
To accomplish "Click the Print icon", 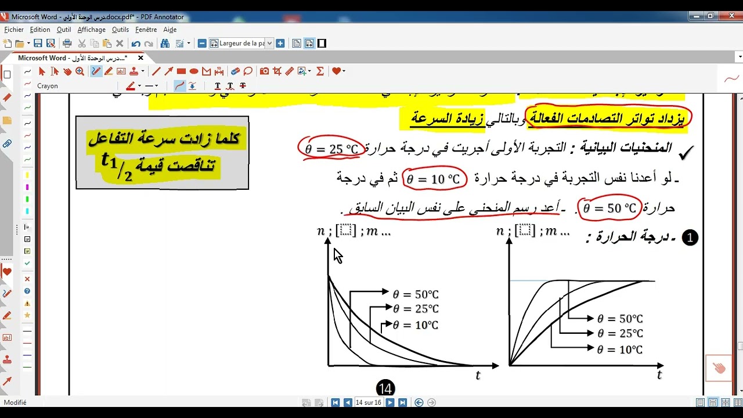I will [67, 44].
